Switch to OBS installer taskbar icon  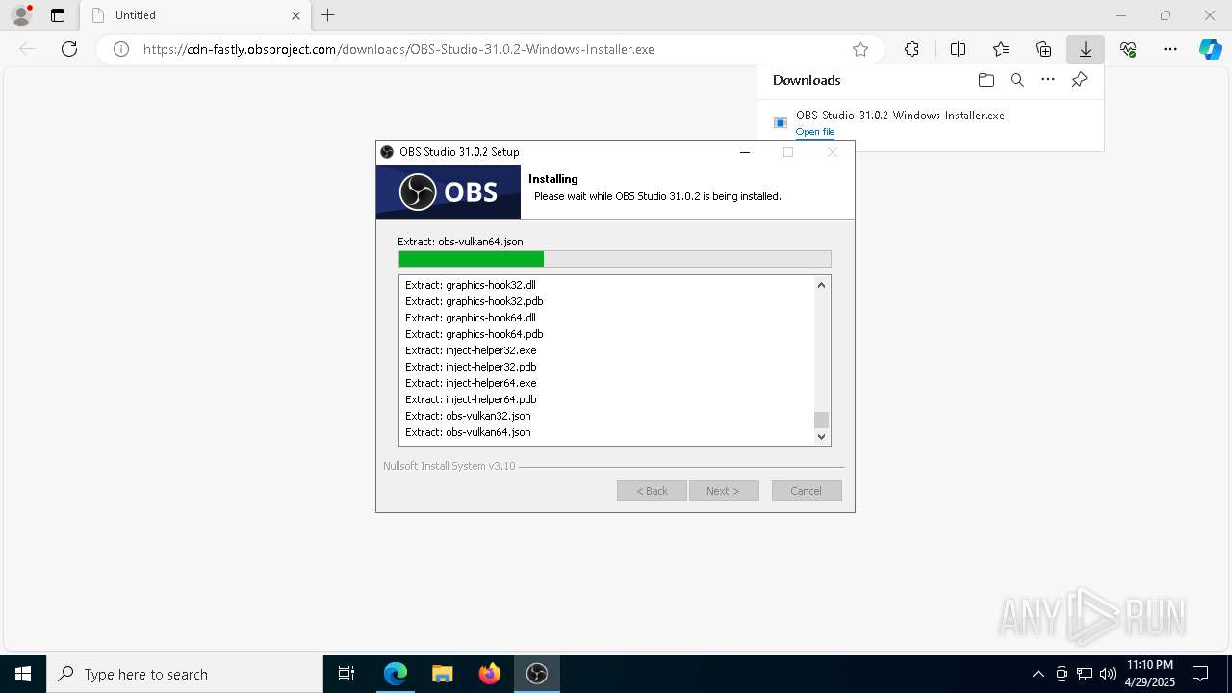click(536, 674)
